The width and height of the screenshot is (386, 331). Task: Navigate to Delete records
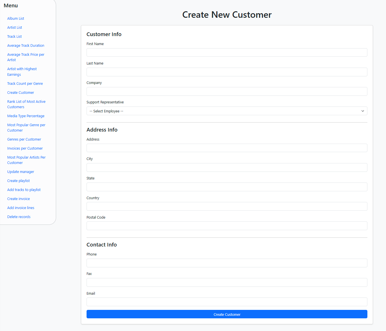(19, 217)
